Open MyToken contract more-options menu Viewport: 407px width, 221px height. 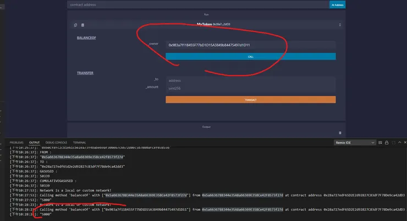[x=340, y=25]
